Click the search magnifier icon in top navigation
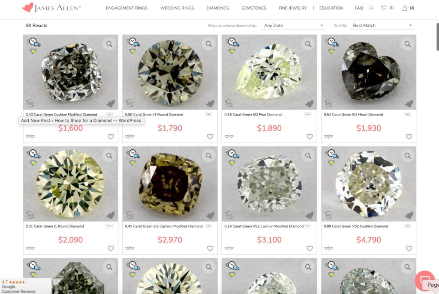 click(371, 8)
